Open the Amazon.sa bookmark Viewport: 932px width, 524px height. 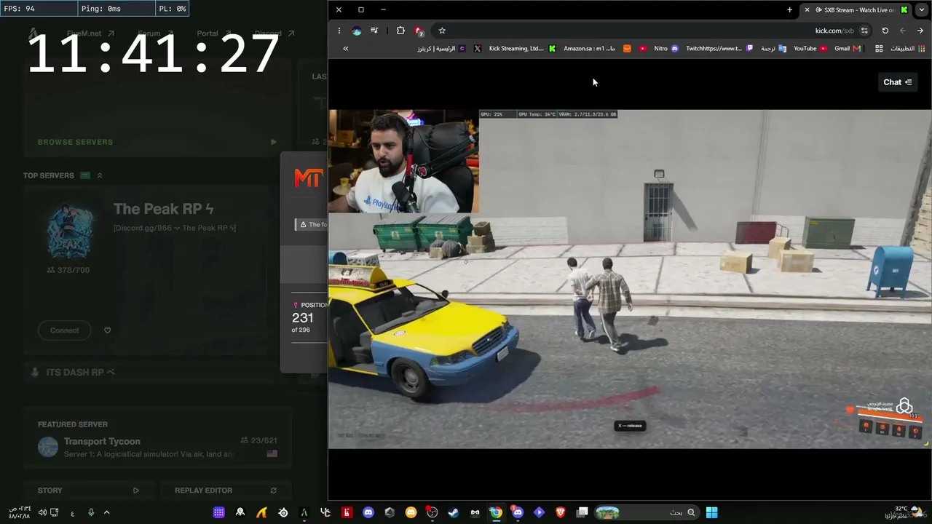tap(597, 49)
